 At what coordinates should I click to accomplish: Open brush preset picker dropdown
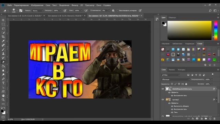coord(17,11)
